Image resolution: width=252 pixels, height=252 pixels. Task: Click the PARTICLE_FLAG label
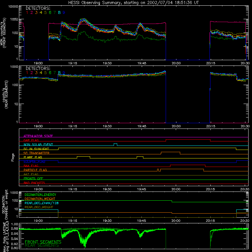tap(35, 170)
